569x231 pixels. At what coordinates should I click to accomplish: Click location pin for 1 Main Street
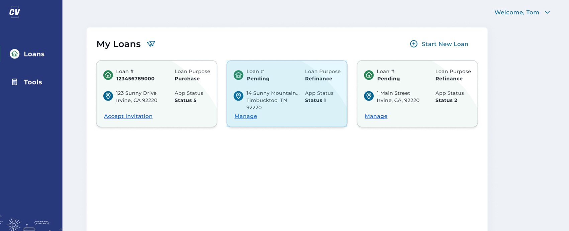tap(369, 96)
